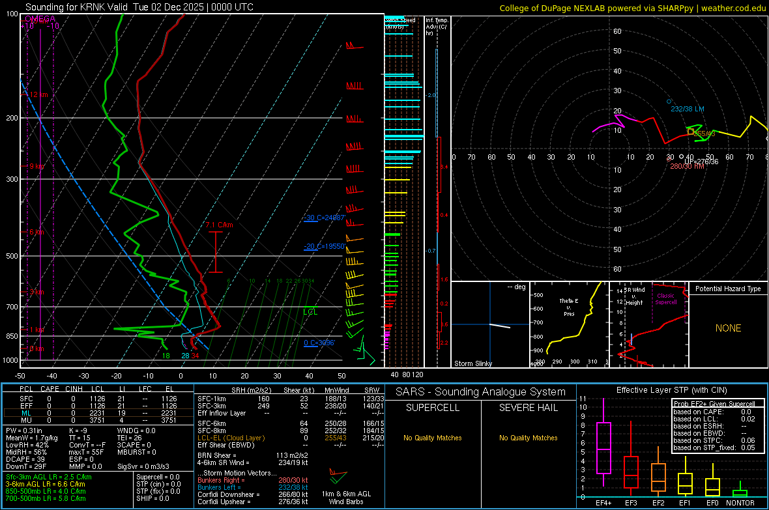Click the '255/43' hodograph cloud-layer label
Viewport: 769px width, 510px height.
tap(704, 134)
